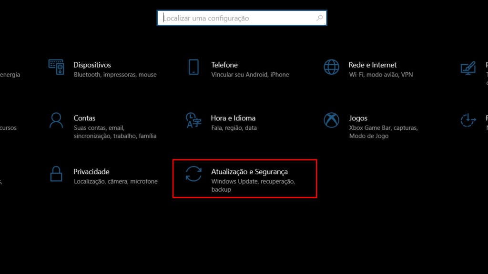Click the text 'Fala, região, data'
Screen dimensions: 488x274
[x=234, y=127]
